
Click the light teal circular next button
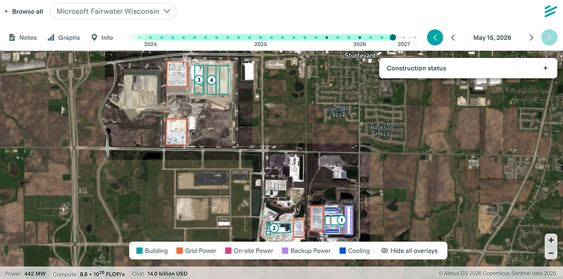pyautogui.click(x=549, y=37)
